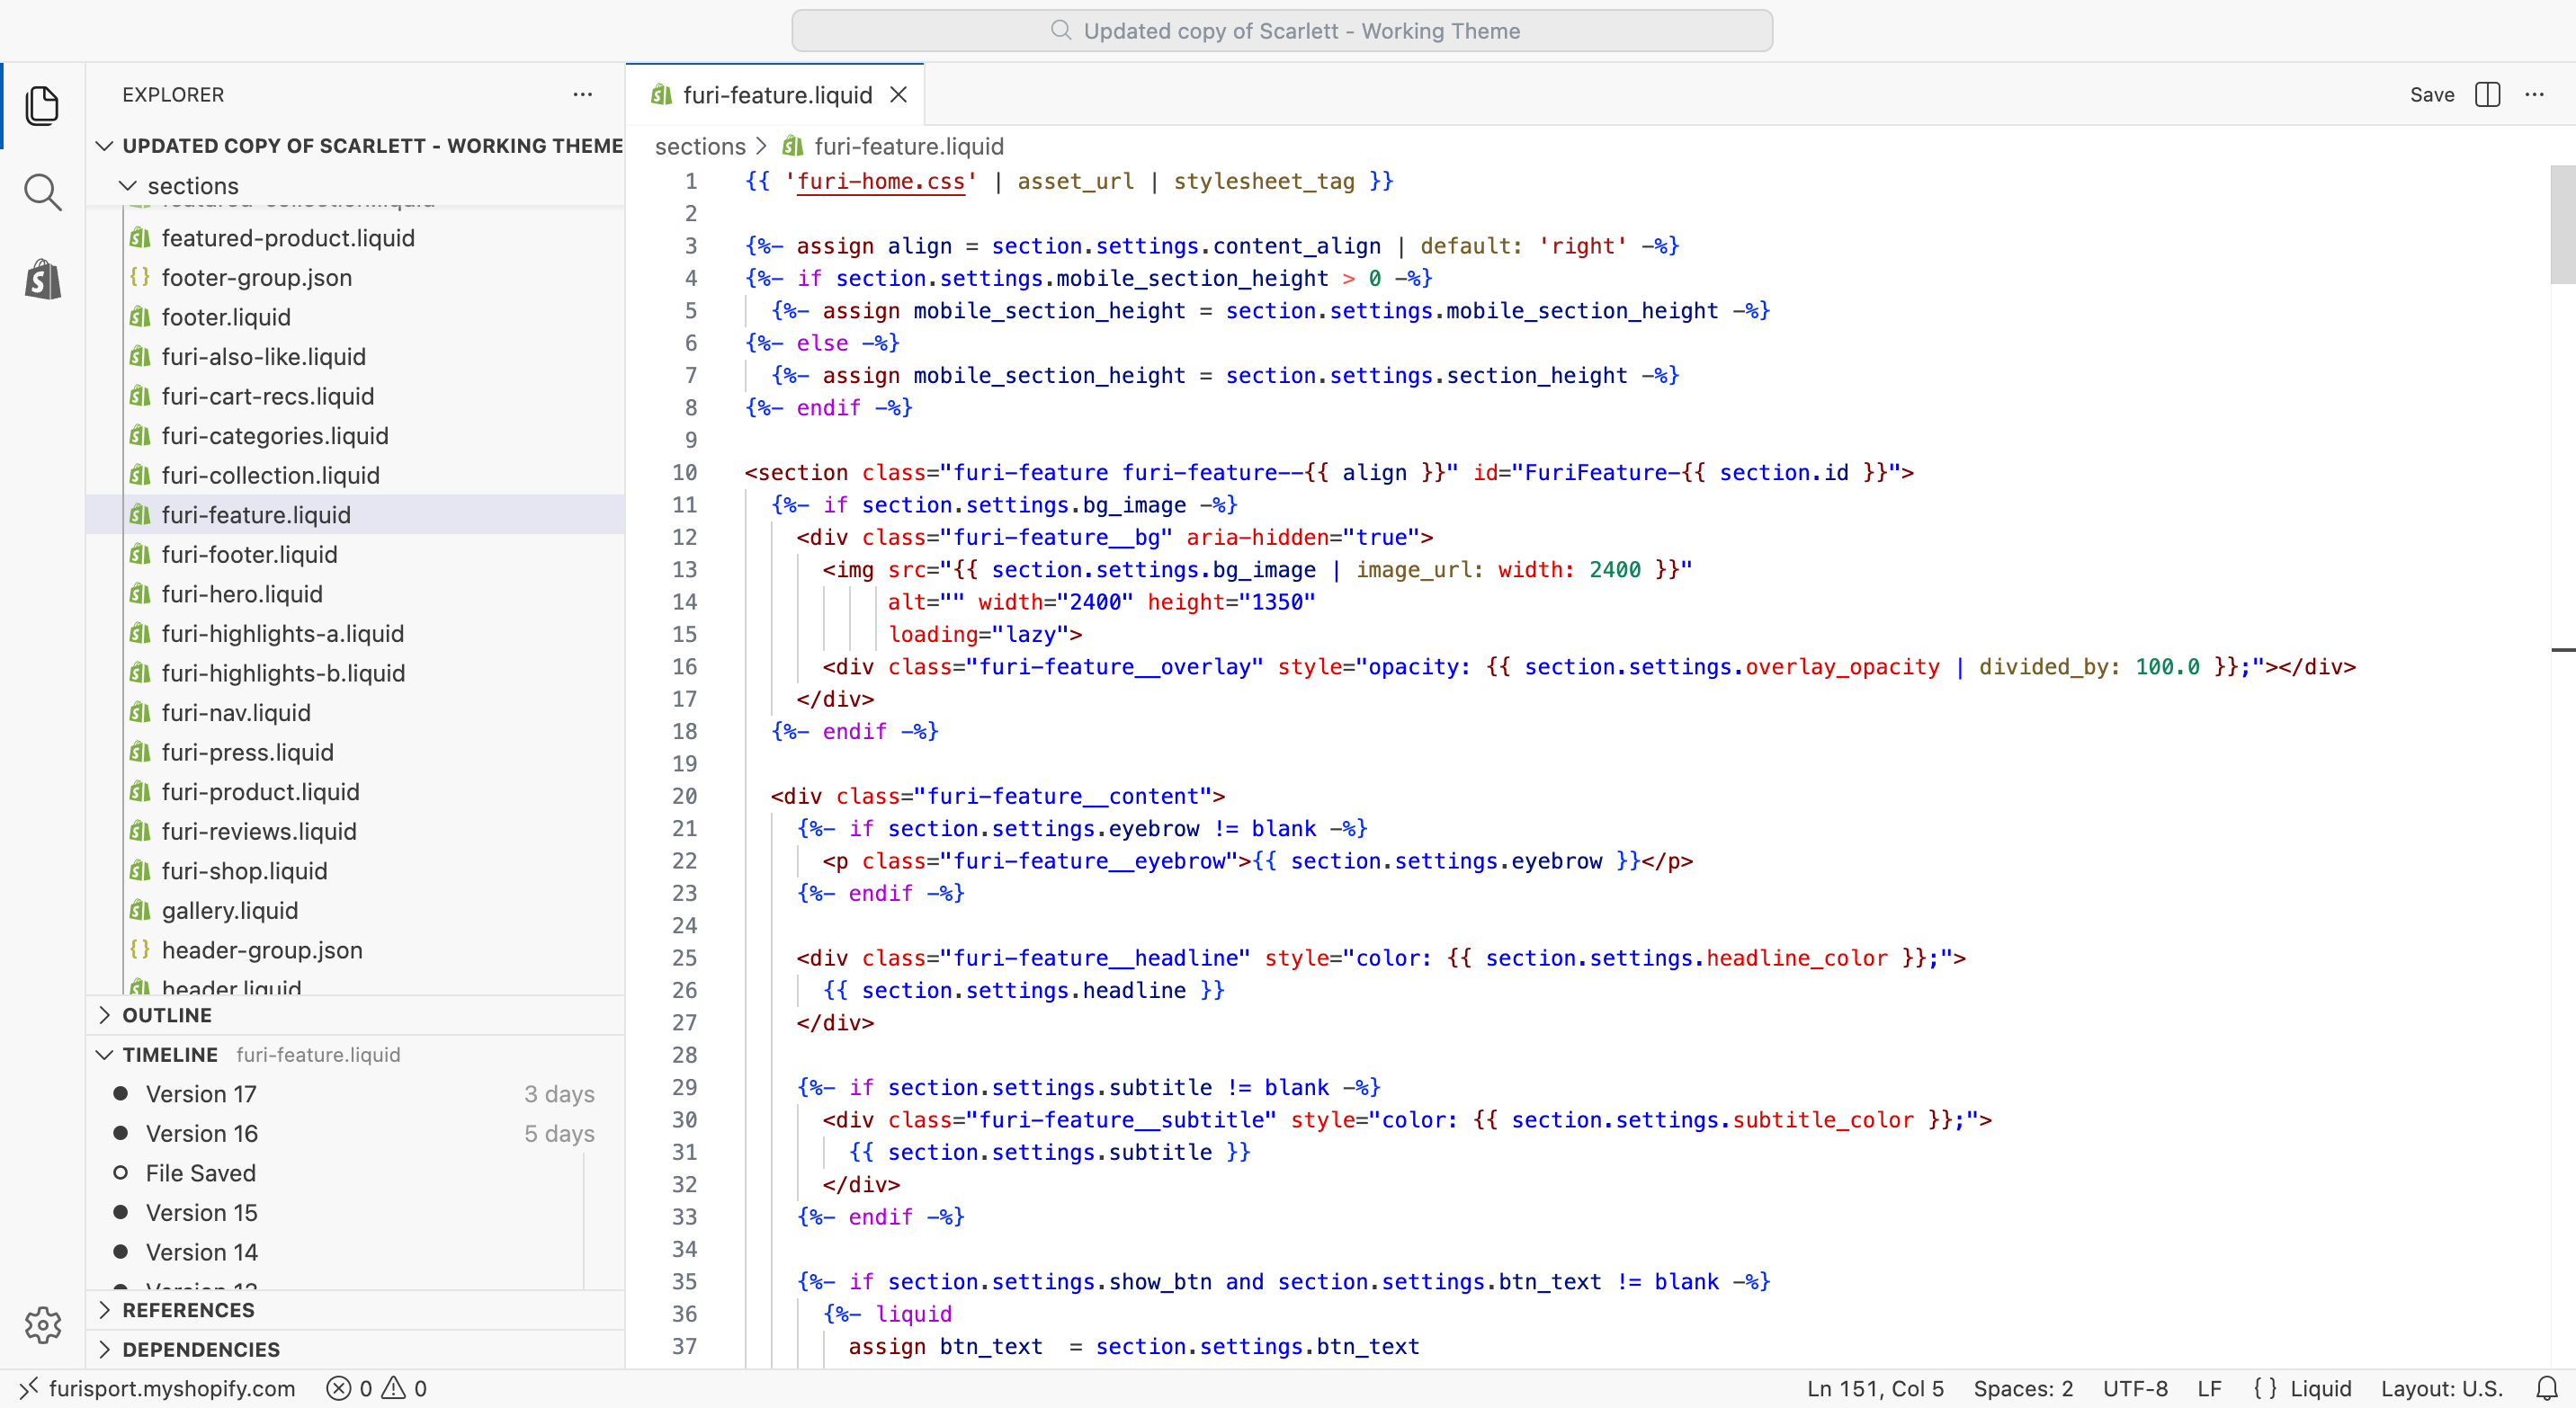The width and height of the screenshot is (2576, 1408).
Task: Open the Shopify panel icon
Action: click(x=42, y=279)
